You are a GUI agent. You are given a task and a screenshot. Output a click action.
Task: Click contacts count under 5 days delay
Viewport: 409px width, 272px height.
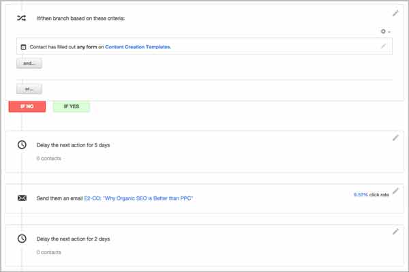[x=49, y=158]
